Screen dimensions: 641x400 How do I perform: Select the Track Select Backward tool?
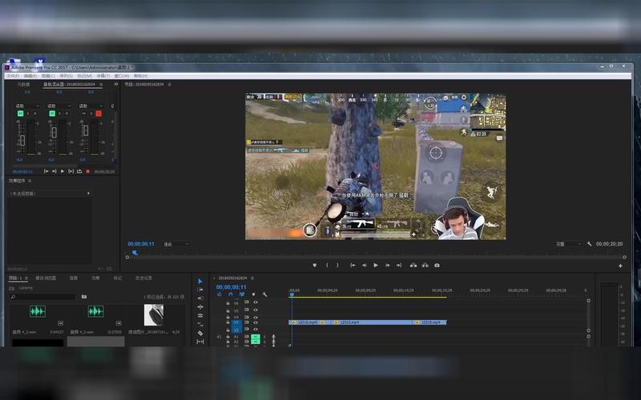click(x=200, y=298)
